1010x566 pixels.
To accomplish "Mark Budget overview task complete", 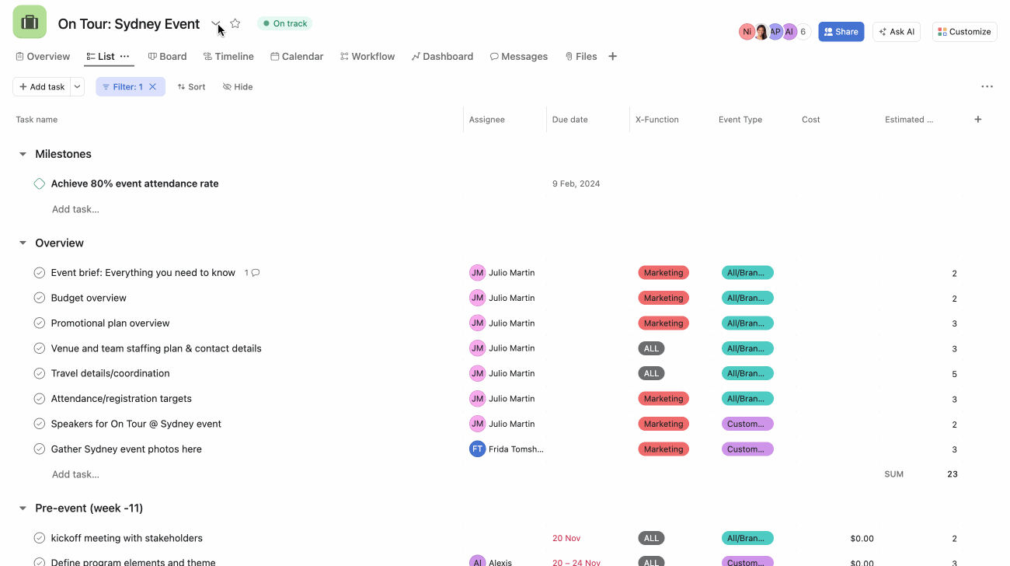I will [40, 298].
